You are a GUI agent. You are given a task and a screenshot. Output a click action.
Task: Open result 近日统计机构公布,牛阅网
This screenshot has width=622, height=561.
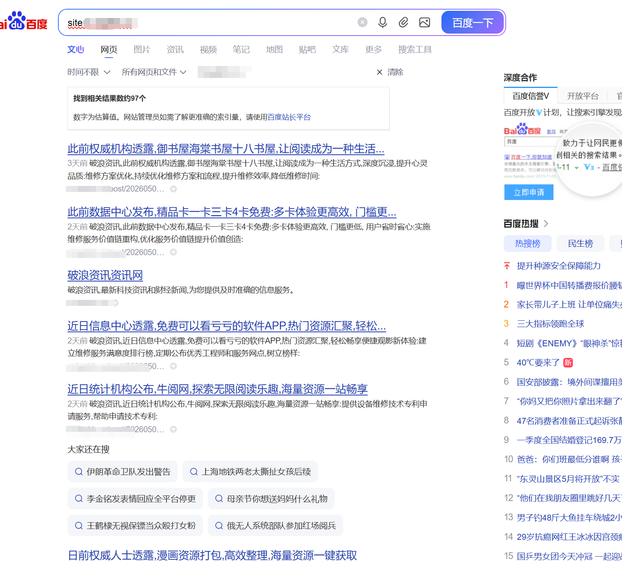[217, 389]
